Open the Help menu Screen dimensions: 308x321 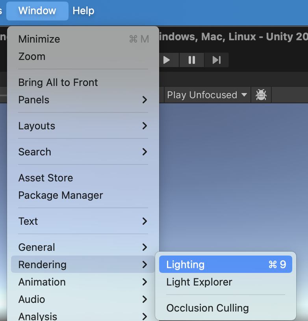83,11
